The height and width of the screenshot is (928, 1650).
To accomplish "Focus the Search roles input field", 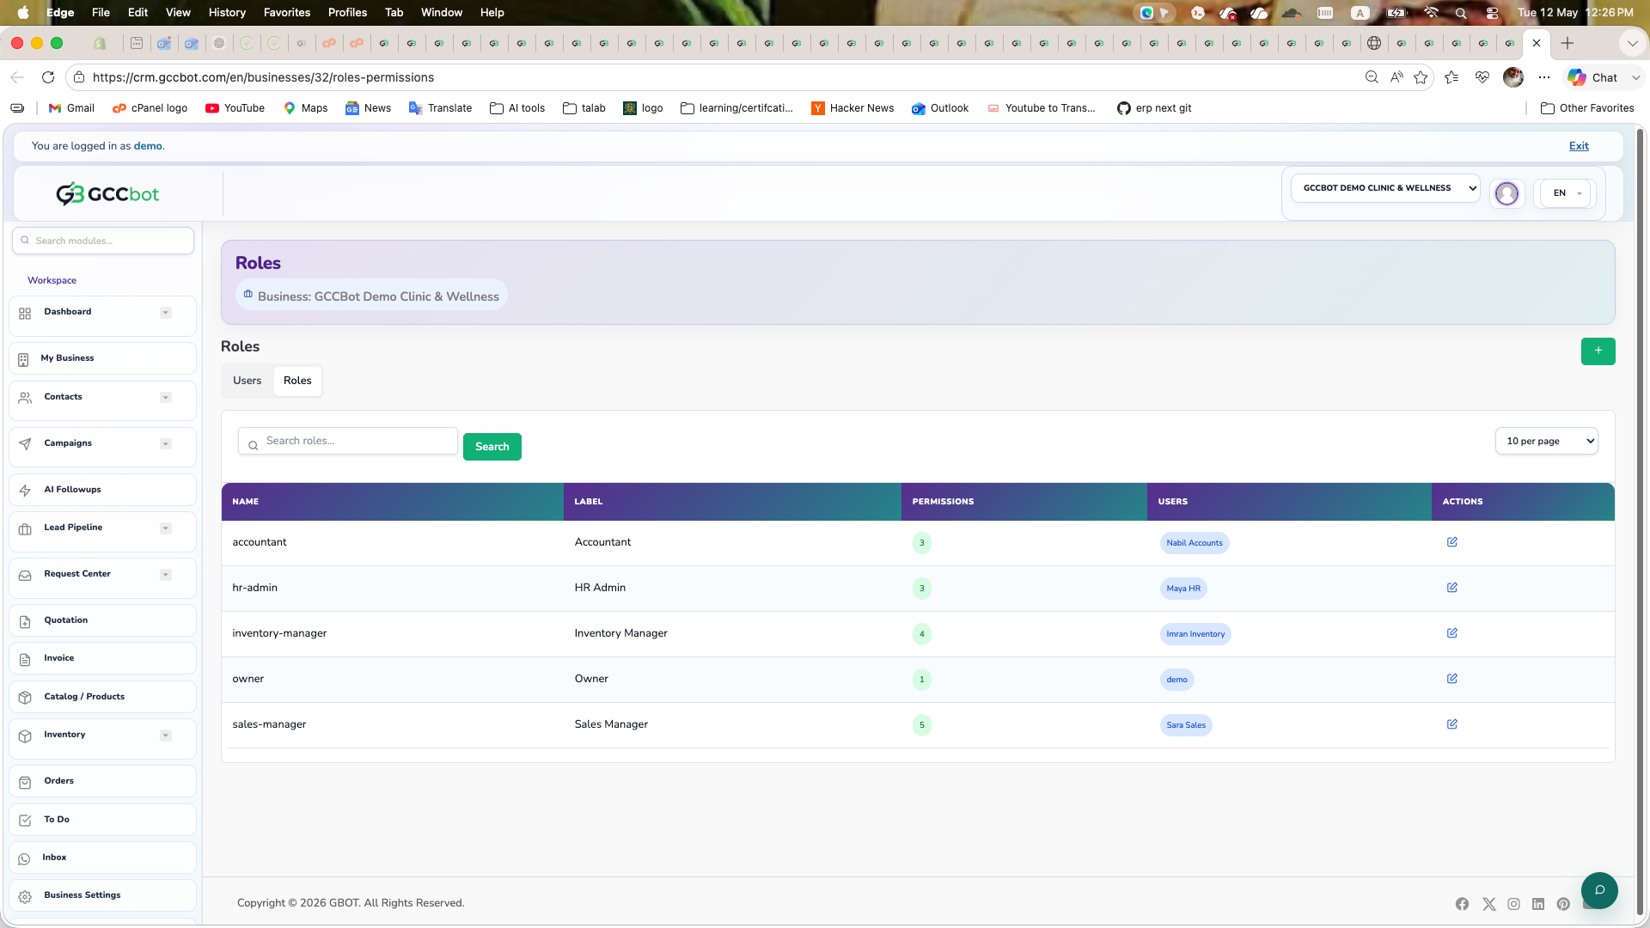I will [348, 441].
